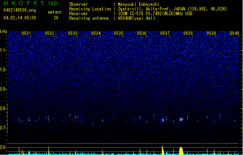Screen dimensions: 243x155
Task: Click the wide yellow intensity block below the 0538 echo
Action: click(x=181, y=151)
